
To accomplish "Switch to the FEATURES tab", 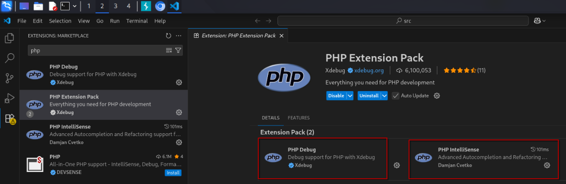I will pyautogui.click(x=299, y=118).
